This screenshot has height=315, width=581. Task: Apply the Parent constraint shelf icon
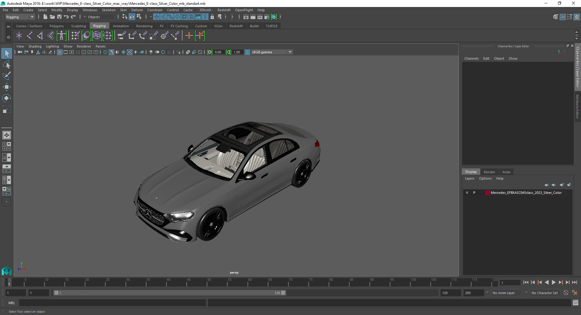click(x=122, y=36)
